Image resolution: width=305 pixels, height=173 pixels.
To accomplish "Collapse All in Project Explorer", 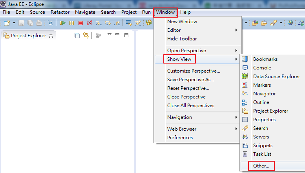I will 77,36.
